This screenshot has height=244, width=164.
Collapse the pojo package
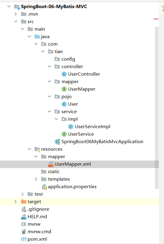pyautogui.click(x=49, y=96)
